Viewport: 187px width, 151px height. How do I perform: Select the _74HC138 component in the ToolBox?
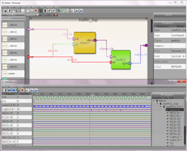(x=13, y=25)
